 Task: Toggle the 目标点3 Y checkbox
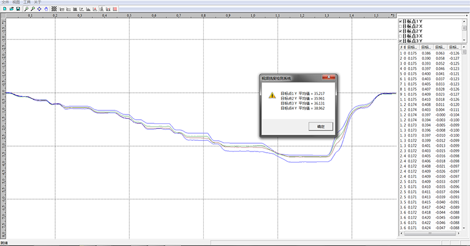pyautogui.click(x=401, y=41)
